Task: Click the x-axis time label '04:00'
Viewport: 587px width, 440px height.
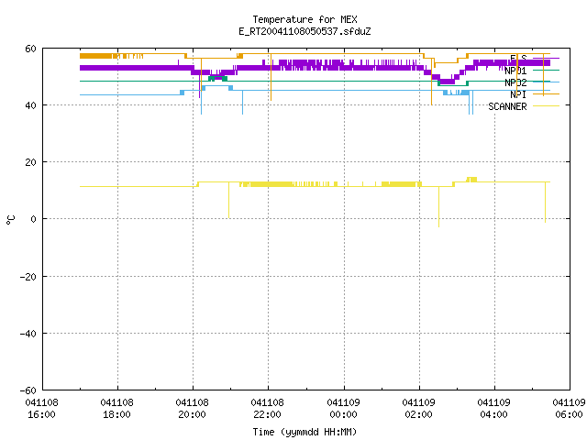Action: pyautogui.click(x=493, y=415)
